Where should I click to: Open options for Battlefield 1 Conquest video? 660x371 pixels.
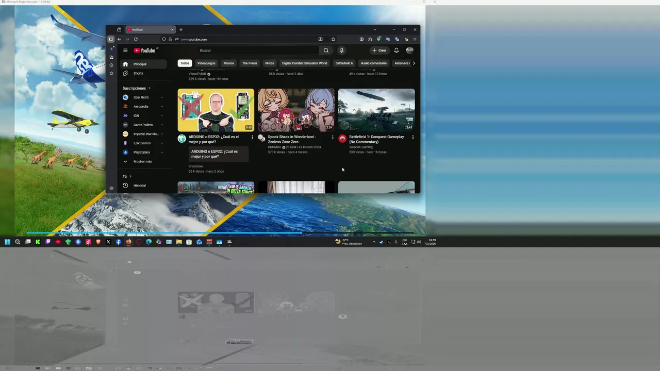pyautogui.click(x=413, y=137)
